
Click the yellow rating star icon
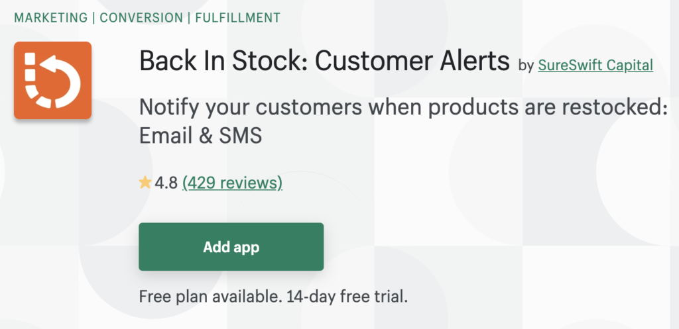coord(145,183)
